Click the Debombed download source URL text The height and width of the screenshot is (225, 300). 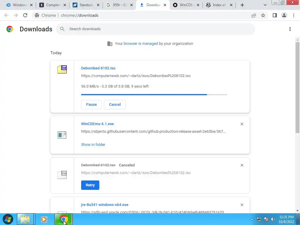pos(136,76)
